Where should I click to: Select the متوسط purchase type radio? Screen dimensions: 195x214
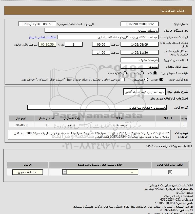pos(146,80)
